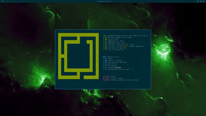
Task: Open the Thursday 23:45 clock in top bar
Action: [103, 1]
